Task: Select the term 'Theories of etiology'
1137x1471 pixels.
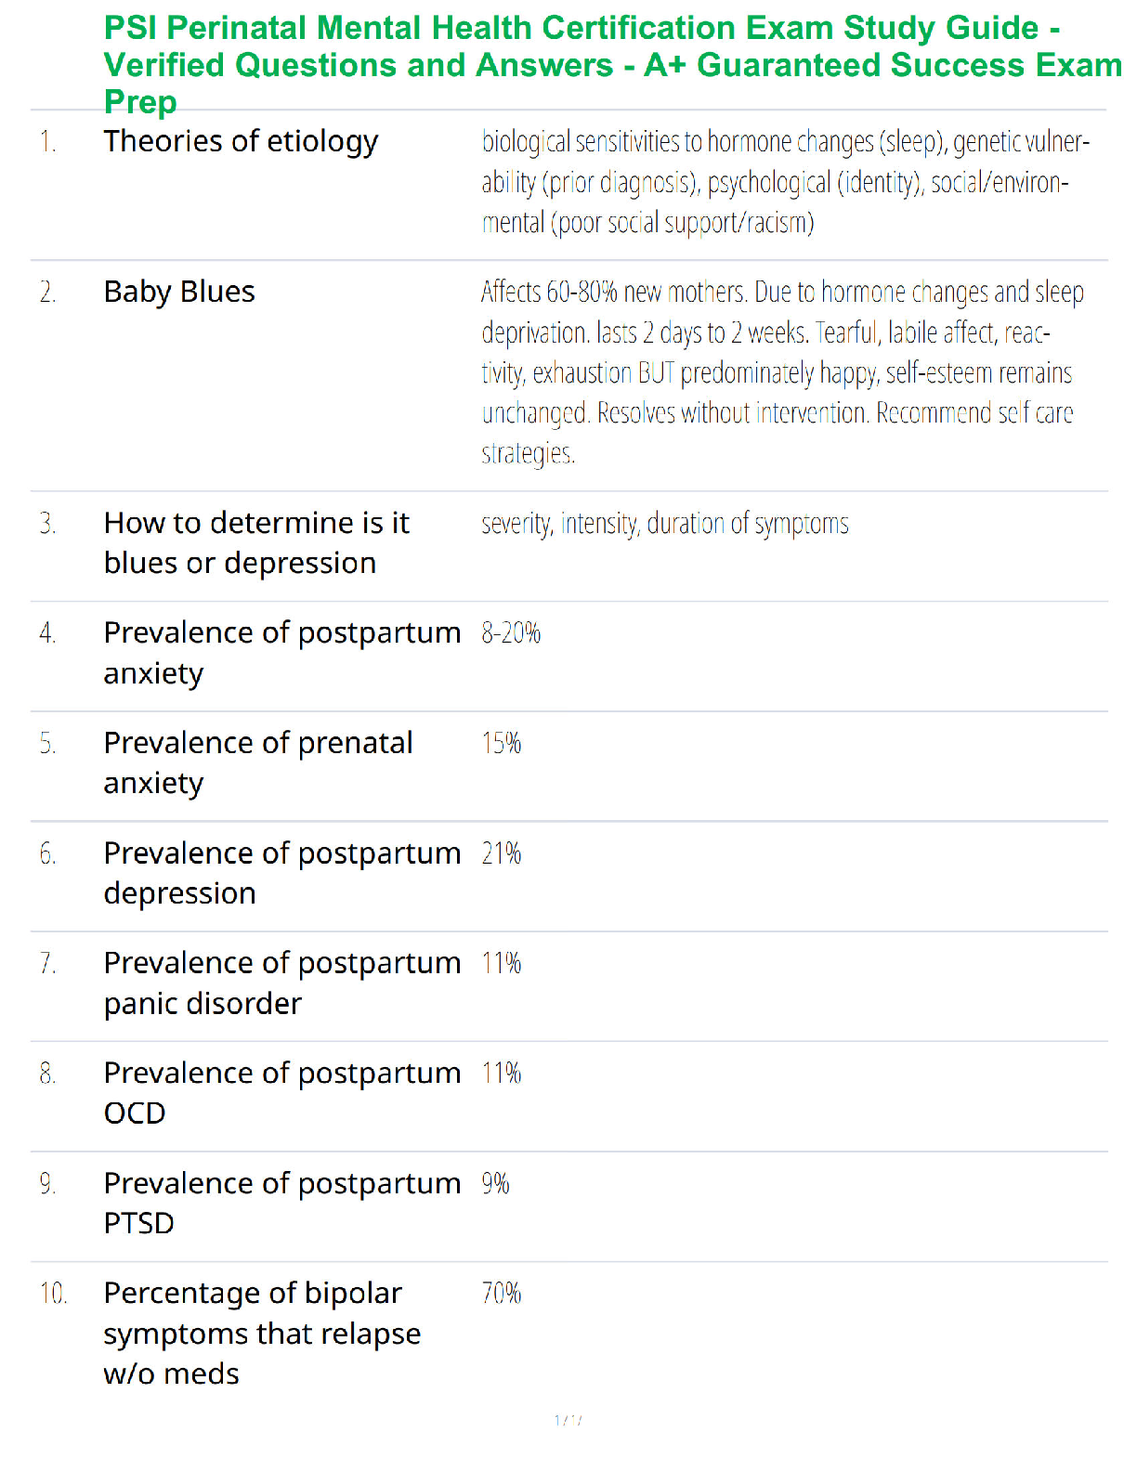Action: tap(241, 142)
